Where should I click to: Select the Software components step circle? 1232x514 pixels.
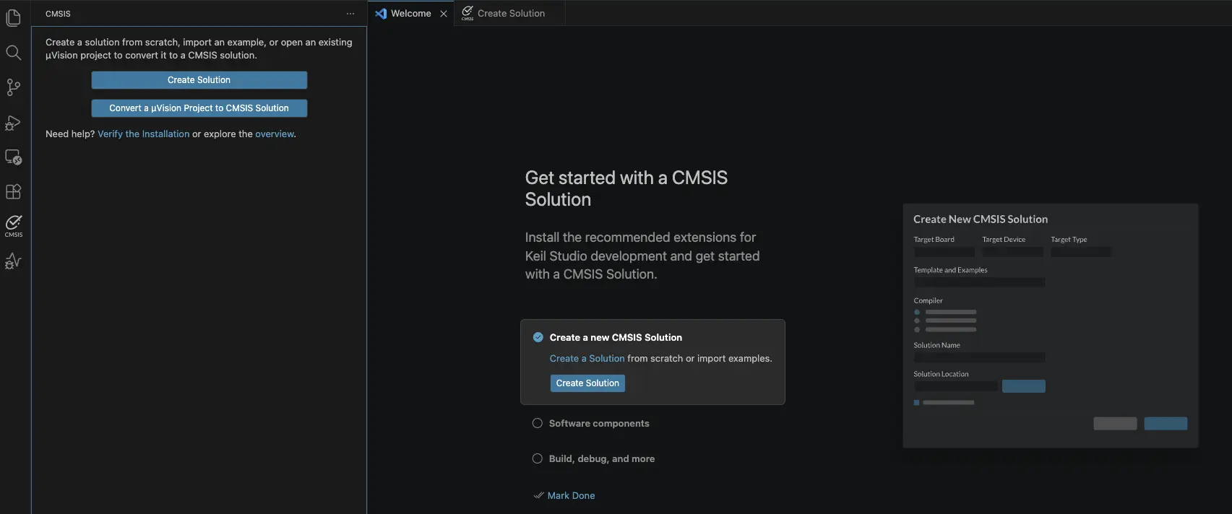[538, 424]
